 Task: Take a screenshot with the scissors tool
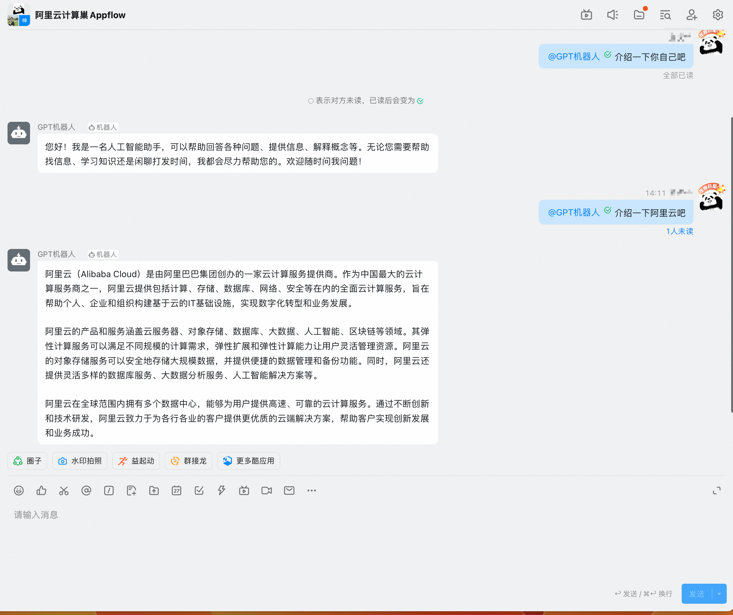tap(64, 490)
